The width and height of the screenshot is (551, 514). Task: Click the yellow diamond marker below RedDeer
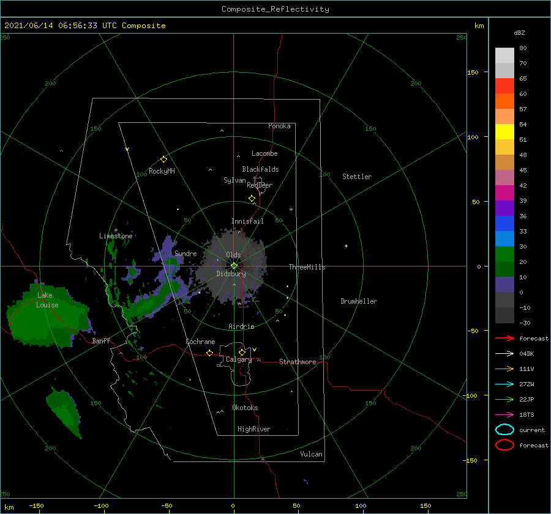pyautogui.click(x=252, y=199)
